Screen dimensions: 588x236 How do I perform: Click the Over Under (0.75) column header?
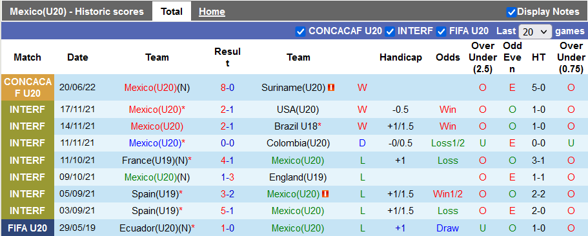point(571,57)
